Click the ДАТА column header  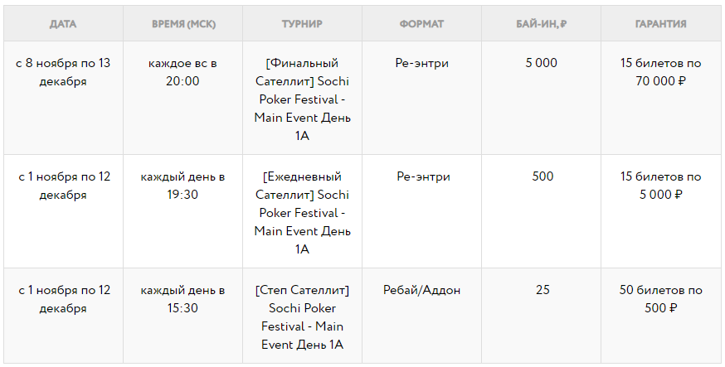[x=63, y=24]
